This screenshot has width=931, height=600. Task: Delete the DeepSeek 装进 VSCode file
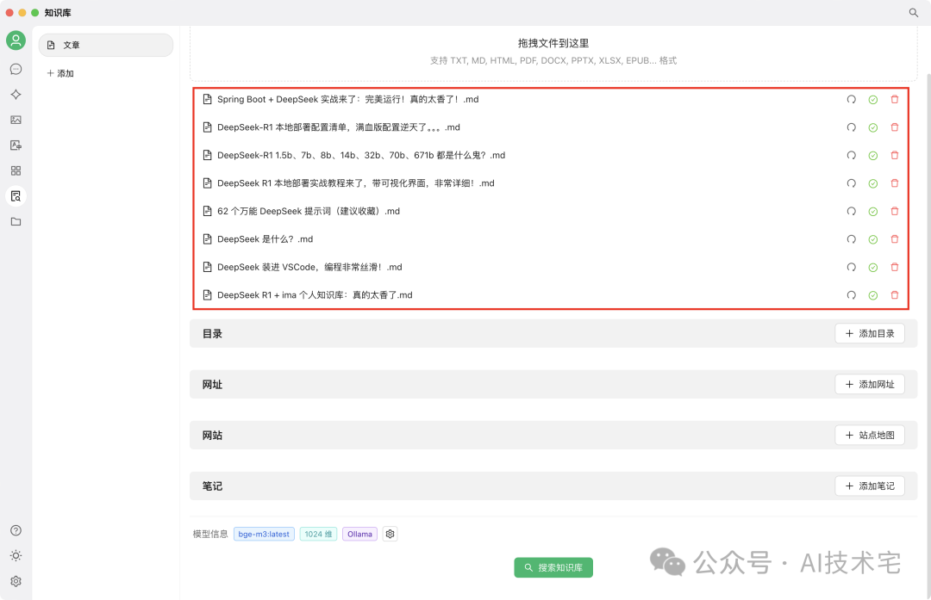point(895,268)
